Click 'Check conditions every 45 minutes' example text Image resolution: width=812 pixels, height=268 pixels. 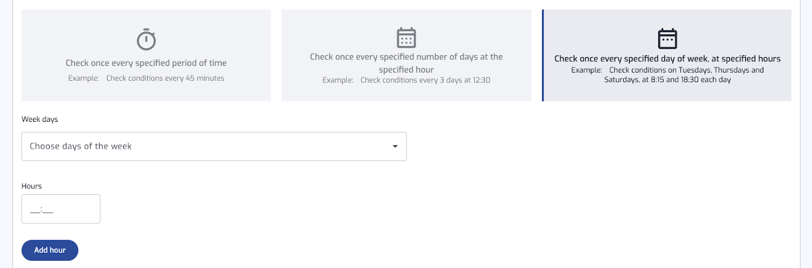coord(165,78)
